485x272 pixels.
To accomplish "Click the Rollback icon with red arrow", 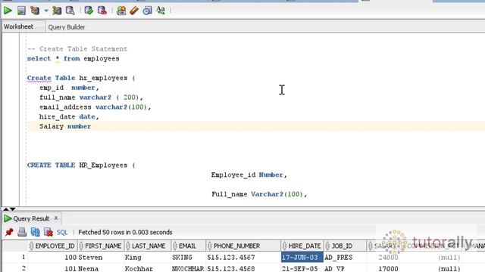I will pos(102,11).
